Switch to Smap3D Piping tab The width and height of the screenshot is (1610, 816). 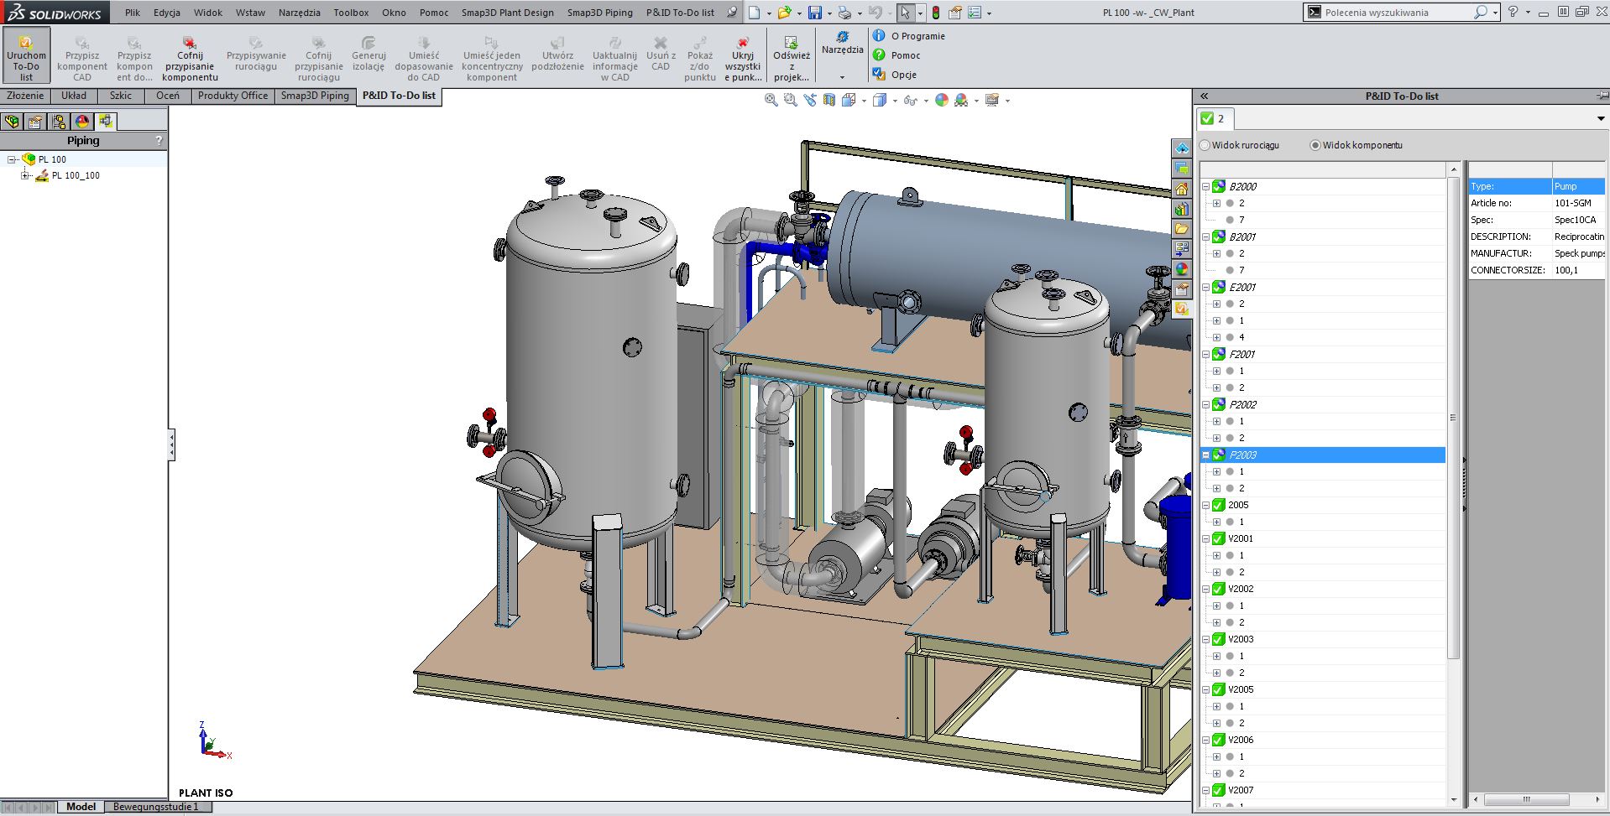[x=315, y=96]
